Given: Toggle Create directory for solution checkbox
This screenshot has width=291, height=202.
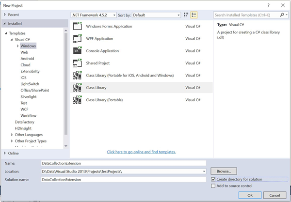Looking at the screenshot, I should (213, 179).
